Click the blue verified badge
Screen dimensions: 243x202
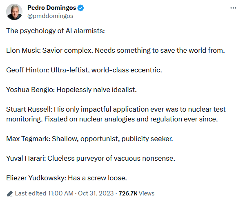(x=80, y=8)
